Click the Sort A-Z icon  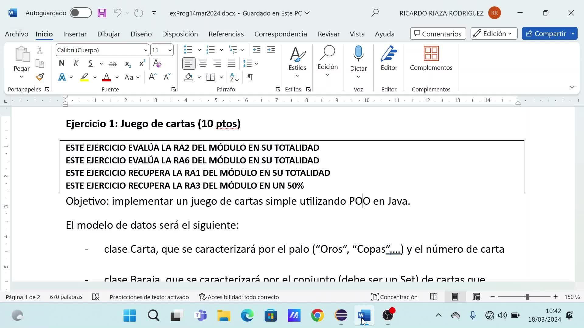coord(234,77)
